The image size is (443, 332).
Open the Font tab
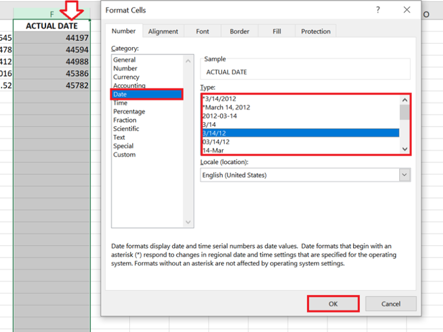[x=202, y=32]
